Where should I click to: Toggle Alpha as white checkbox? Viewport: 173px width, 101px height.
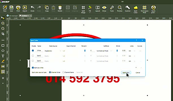click(33, 68)
